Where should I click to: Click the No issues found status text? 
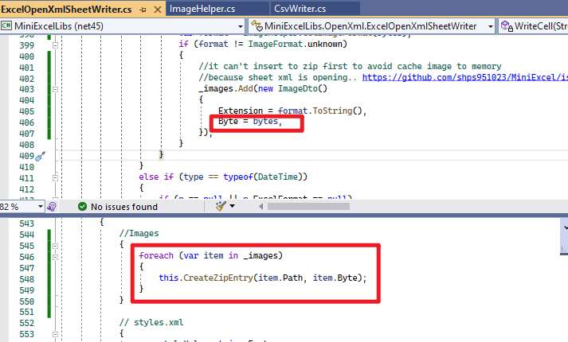click(x=124, y=207)
